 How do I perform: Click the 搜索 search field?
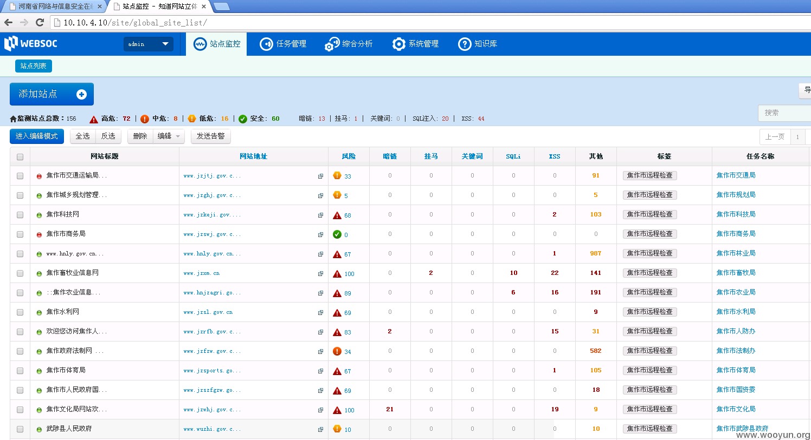click(x=784, y=113)
